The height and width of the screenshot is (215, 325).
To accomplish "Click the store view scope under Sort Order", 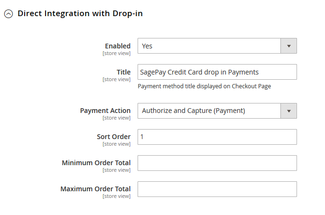I will [x=116, y=144].
